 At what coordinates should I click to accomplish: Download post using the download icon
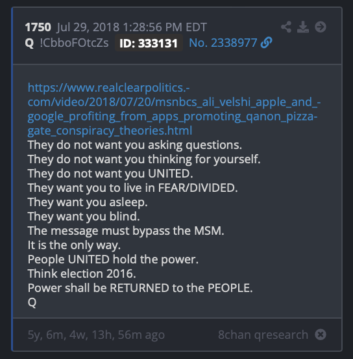coord(303,27)
